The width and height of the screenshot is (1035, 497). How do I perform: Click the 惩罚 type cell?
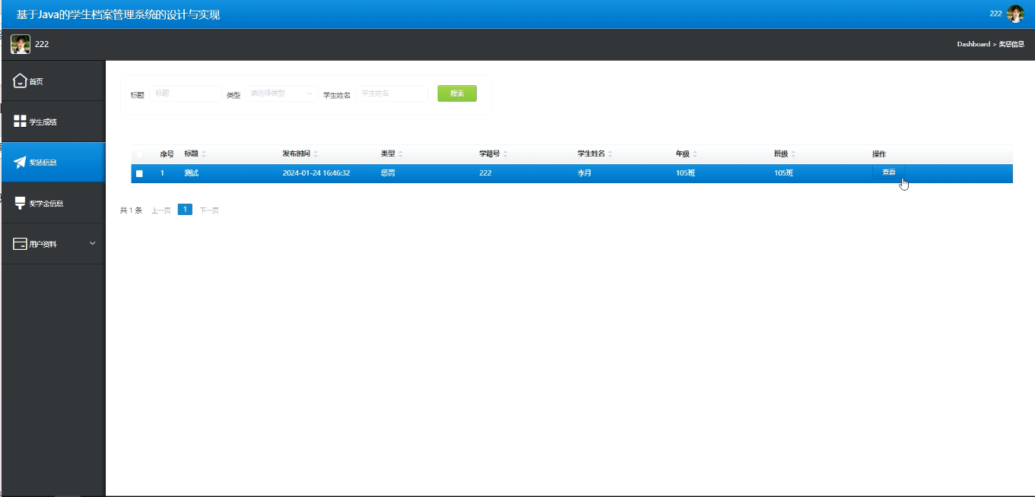click(x=388, y=173)
